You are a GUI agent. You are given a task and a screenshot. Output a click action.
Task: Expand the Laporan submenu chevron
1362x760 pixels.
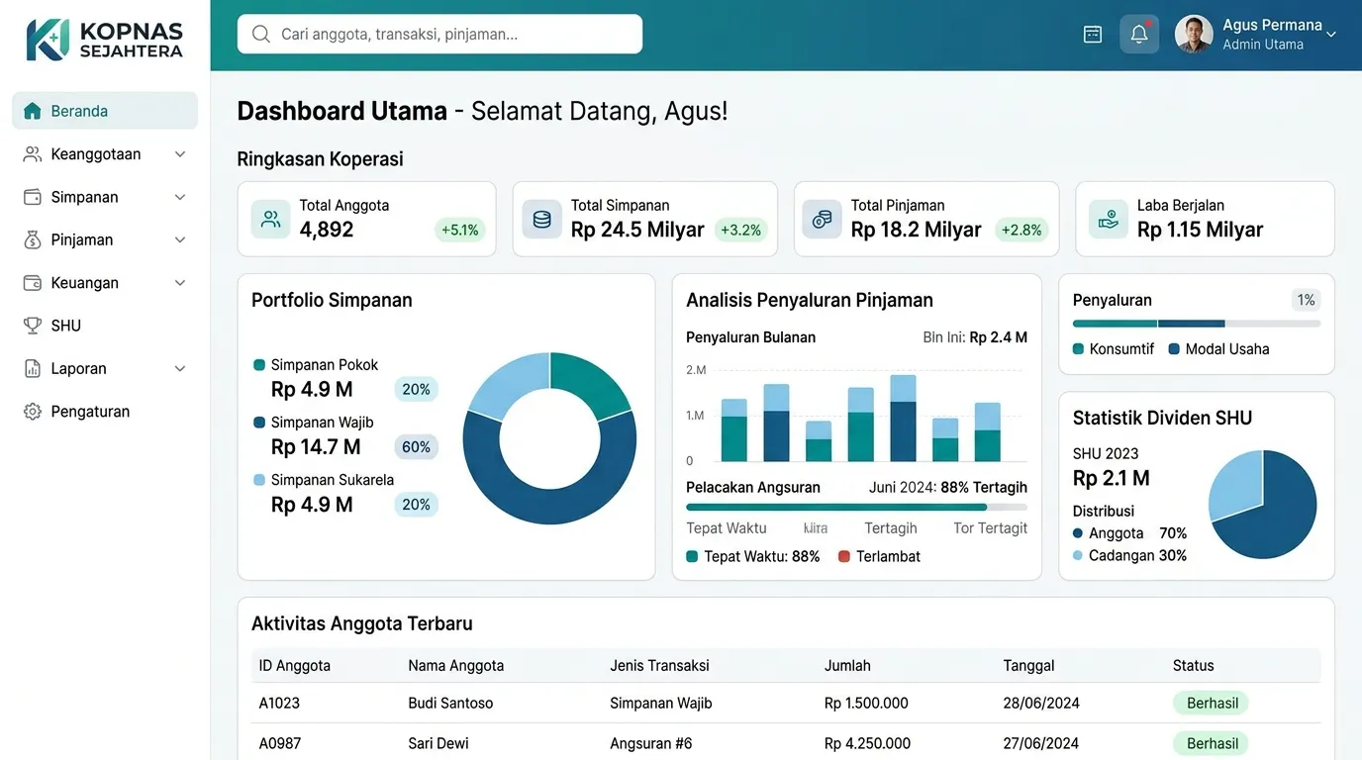point(180,368)
